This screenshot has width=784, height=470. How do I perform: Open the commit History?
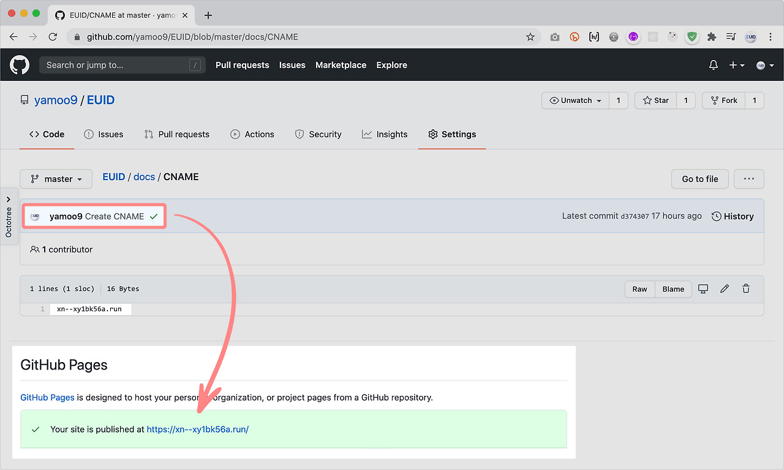[733, 216]
